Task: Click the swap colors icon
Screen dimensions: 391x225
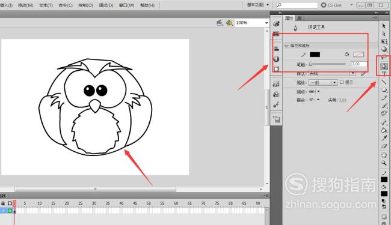Action: [x=384, y=206]
